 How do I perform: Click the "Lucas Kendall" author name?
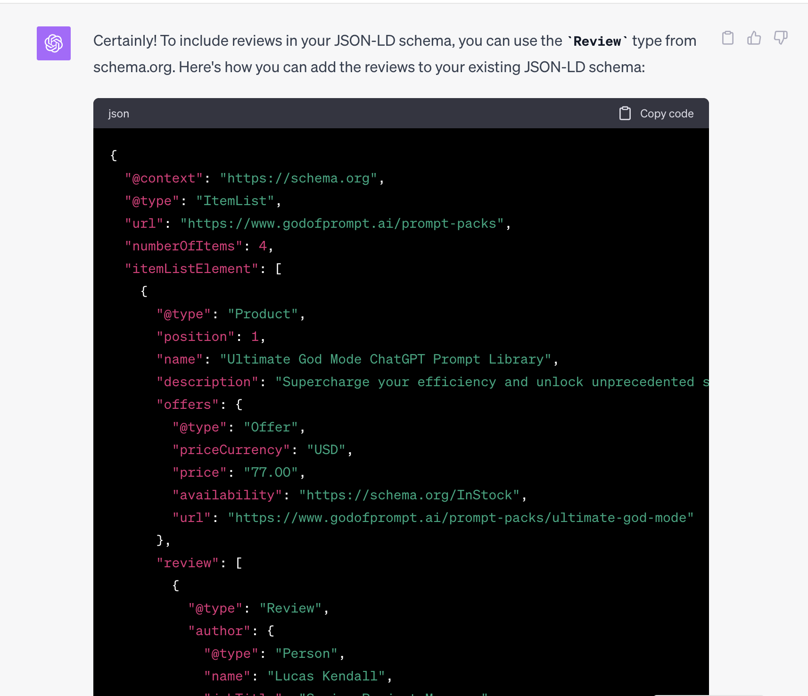coord(327,676)
